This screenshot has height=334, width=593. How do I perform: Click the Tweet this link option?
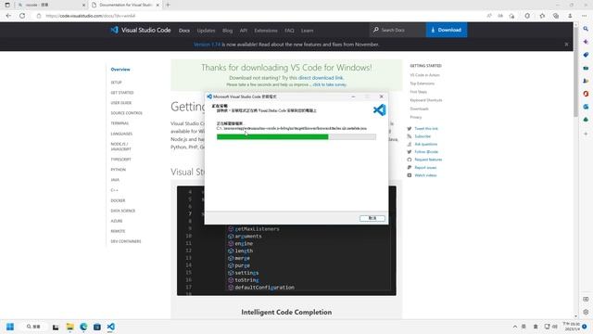point(426,129)
